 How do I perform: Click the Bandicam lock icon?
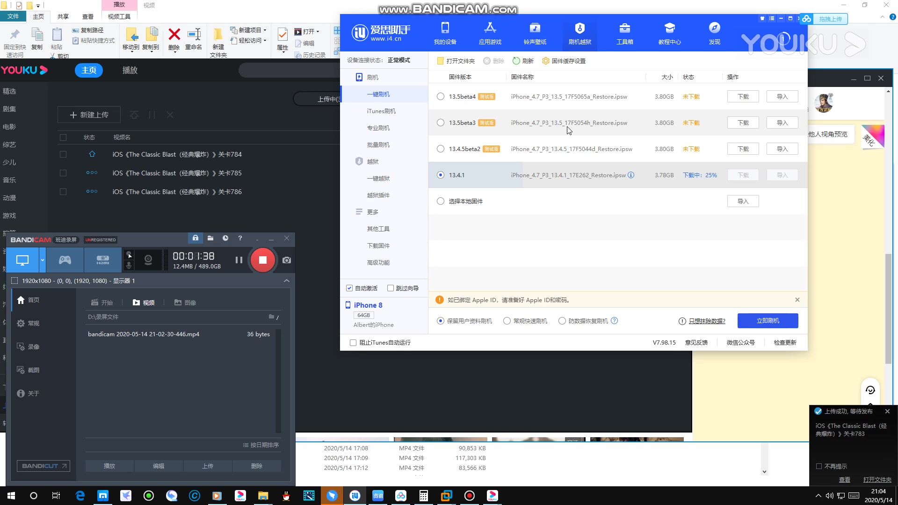point(196,238)
